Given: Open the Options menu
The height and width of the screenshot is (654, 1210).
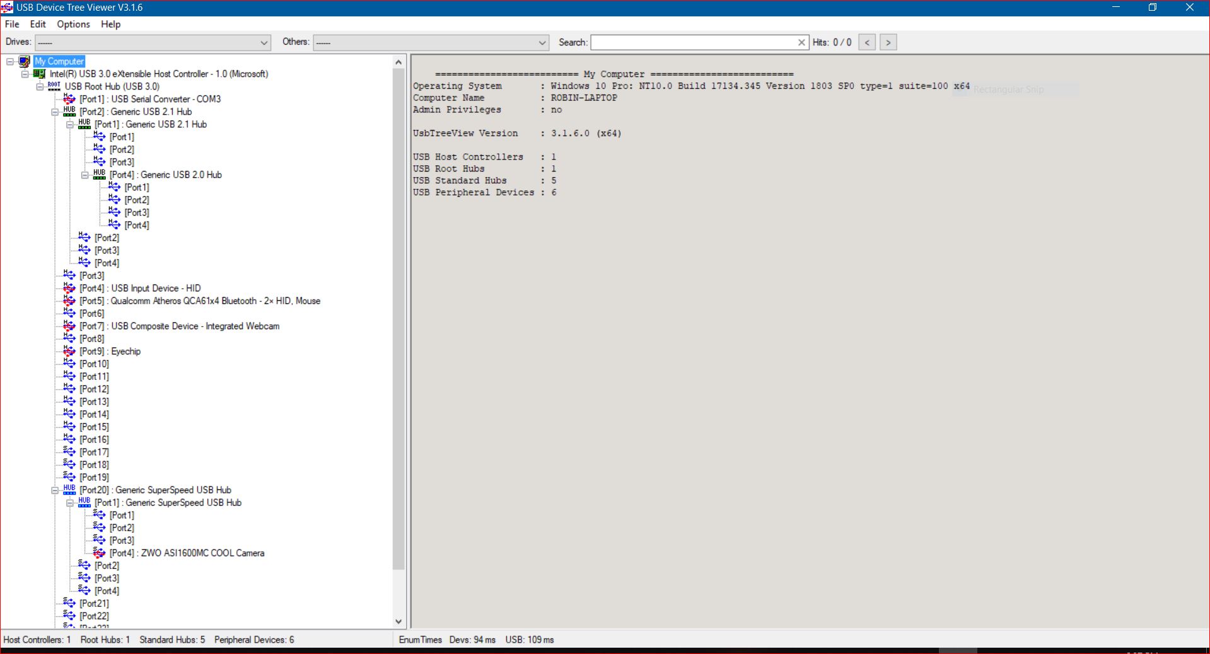Looking at the screenshot, I should [73, 24].
